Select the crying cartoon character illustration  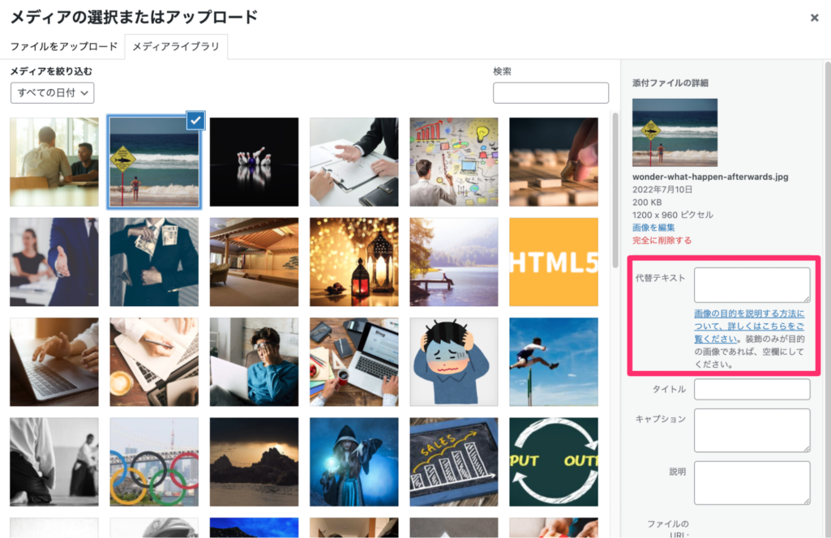[454, 361]
